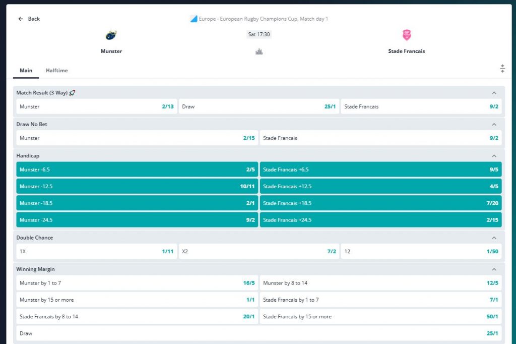This screenshot has height=344, width=516.
Task: Collapse the Match Result (3-Way) section
Action: (494, 93)
